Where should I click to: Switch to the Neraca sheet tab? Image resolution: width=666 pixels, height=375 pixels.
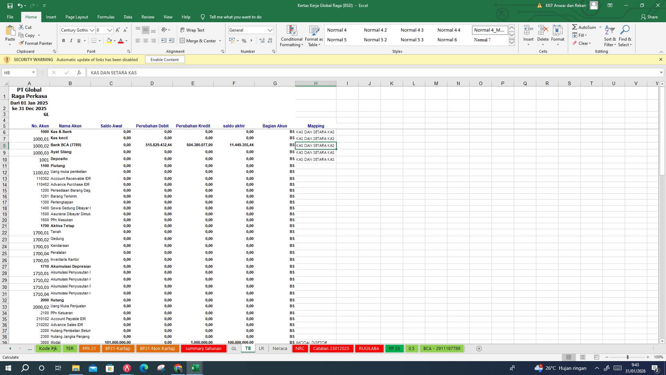pos(280,348)
